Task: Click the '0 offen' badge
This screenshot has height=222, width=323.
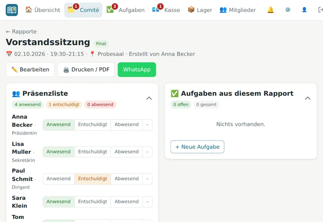Action: [181, 105]
